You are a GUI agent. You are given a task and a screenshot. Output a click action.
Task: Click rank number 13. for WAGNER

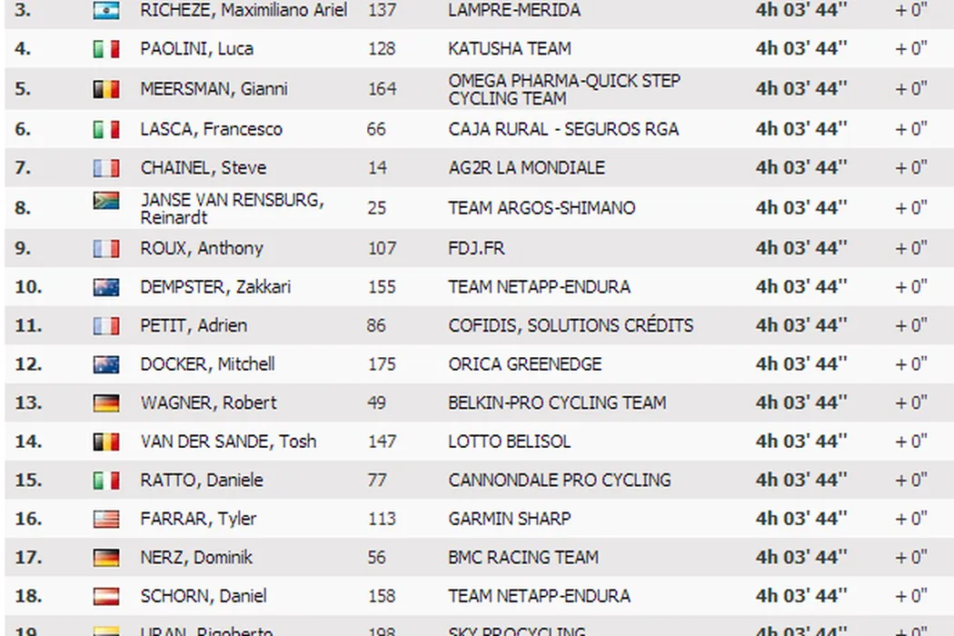(28, 403)
